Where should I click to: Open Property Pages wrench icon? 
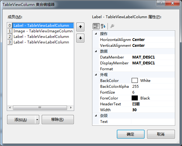point(112,26)
